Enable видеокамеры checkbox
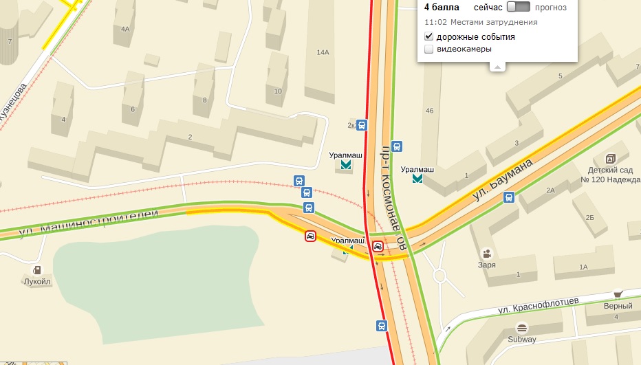The image size is (641, 365). pos(428,49)
